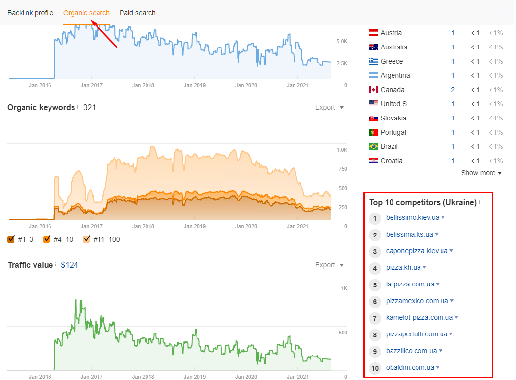516x380 pixels.
Task: Click the Brazil flag icon
Action: point(373,146)
